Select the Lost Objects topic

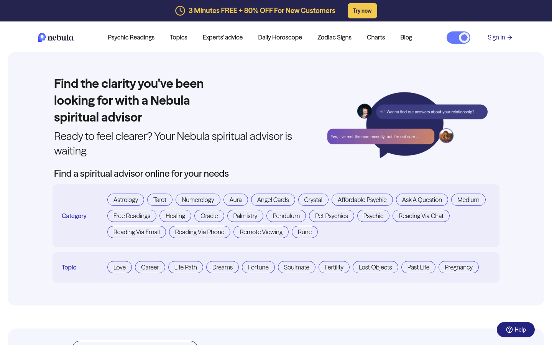pyautogui.click(x=375, y=267)
